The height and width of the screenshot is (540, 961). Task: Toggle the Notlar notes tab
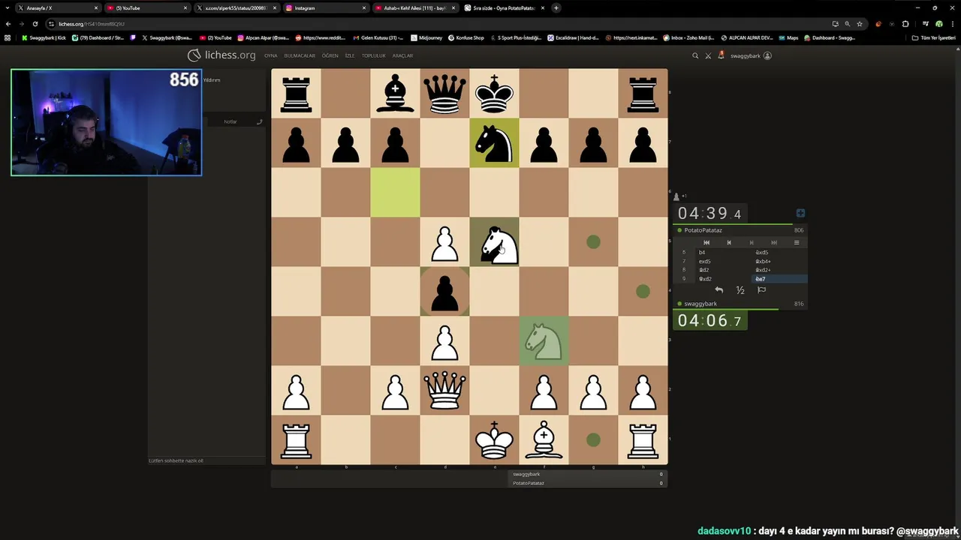(x=230, y=121)
